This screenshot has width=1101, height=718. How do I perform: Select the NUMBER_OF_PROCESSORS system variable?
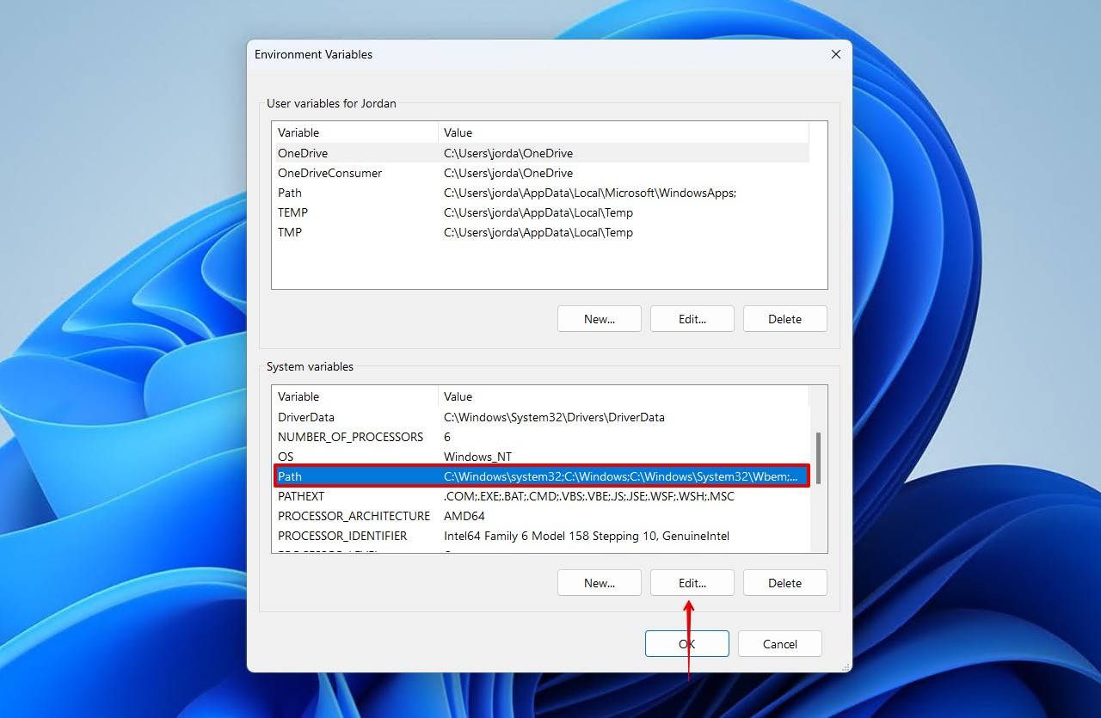(541, 437)
